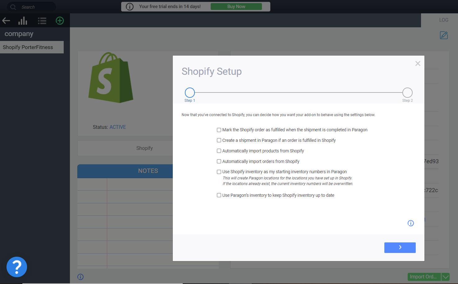Enable mark Shopify order as fulfilled option
458x284 pixels.
219,130
